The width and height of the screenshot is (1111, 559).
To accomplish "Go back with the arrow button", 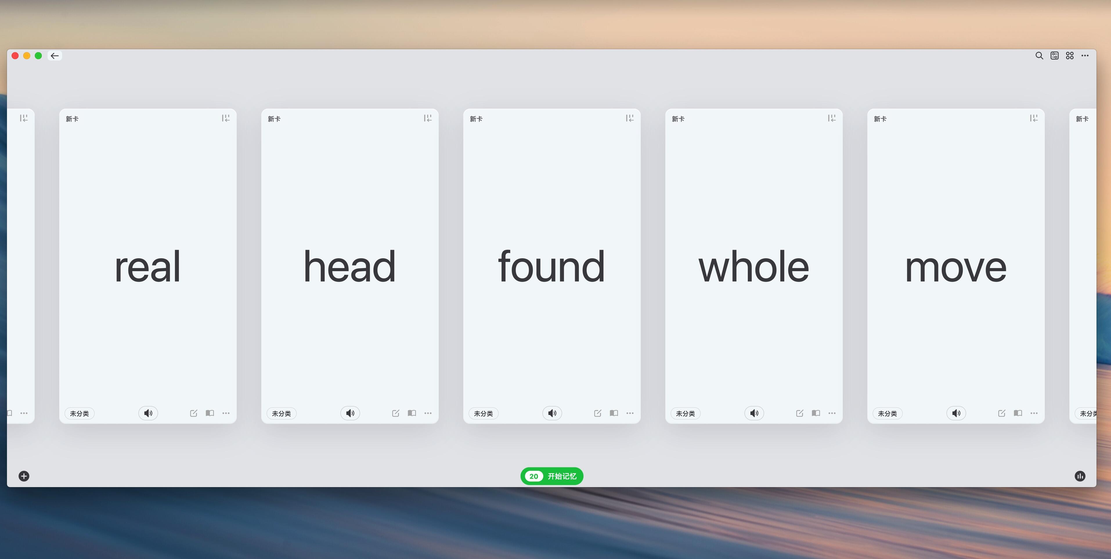I will tap(55, 56).
